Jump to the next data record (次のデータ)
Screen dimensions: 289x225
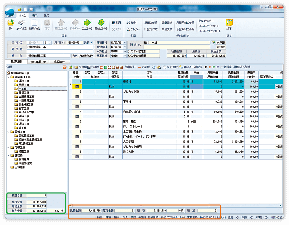coord(87,25)
